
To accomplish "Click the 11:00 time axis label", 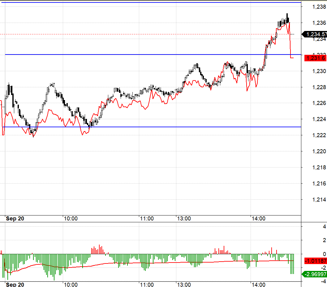I will click(x=148, y=218).
